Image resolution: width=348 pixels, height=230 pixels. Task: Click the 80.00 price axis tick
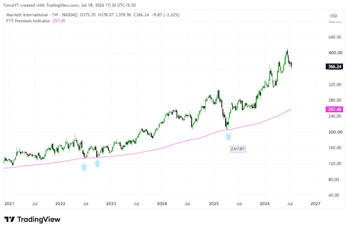tap(335, 179)
